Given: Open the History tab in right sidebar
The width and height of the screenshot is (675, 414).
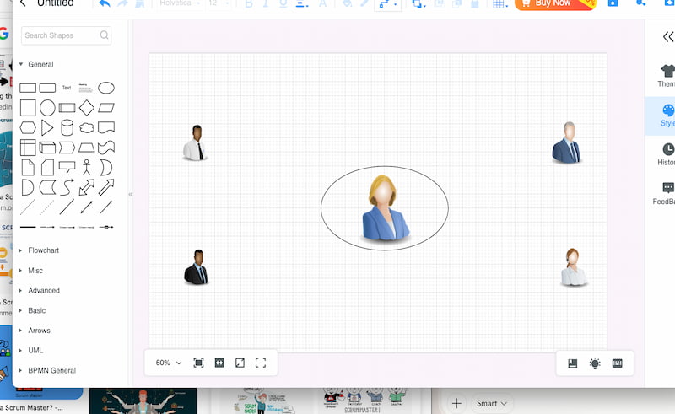Looking at the screenshot, I should tap(667, 154).
